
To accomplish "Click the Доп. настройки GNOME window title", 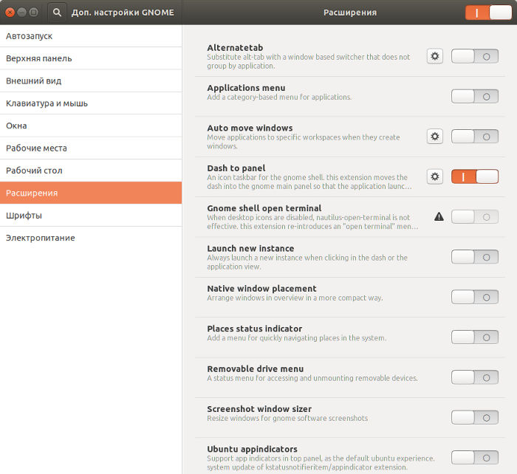I will [123, 13].
